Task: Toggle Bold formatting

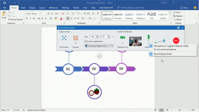Action: click(x=27, y=18)
